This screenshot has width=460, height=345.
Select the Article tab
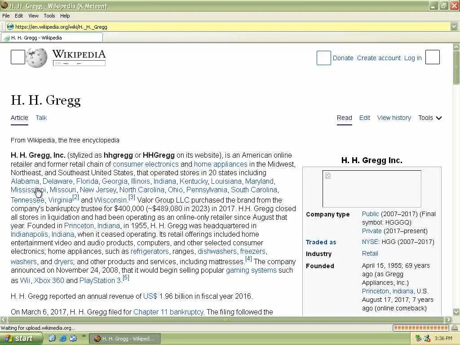(x=19, y=118)
